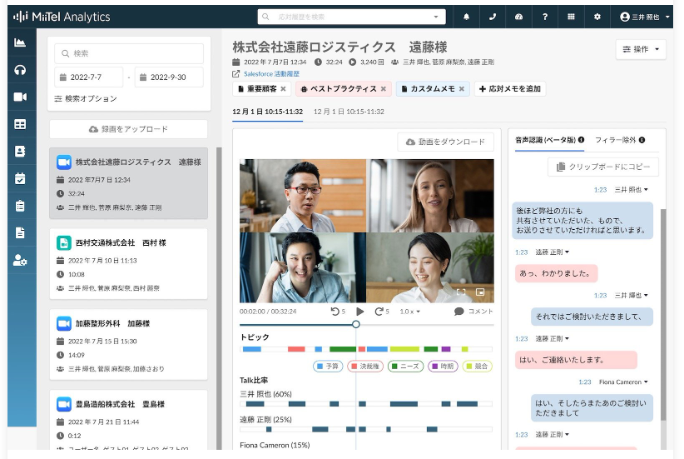This screenshot has height=459, width=684.
Task: Click the コメント comment bubble icon
Action: click(x=458, y=312)
